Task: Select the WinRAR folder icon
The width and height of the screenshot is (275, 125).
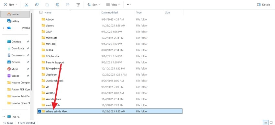Action: [43, 93]
